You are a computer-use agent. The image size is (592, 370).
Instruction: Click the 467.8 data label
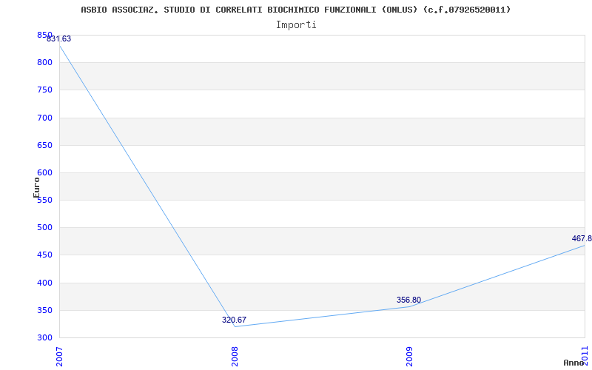click(582, 238)
